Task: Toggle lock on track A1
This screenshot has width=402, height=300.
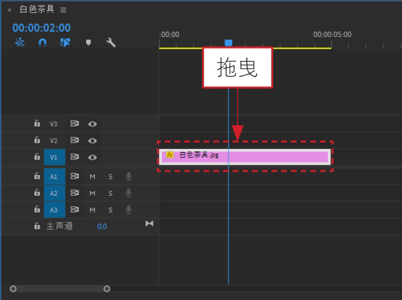Action: [x=37, y=176]
